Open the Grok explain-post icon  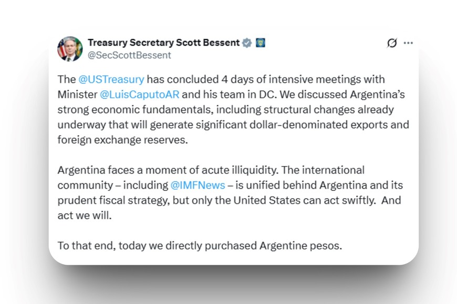[392, 43]
